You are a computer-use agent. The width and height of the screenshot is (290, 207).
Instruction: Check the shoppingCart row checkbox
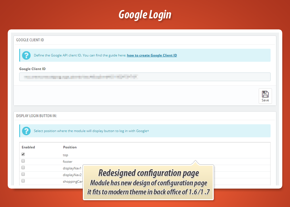coord(23,181)
